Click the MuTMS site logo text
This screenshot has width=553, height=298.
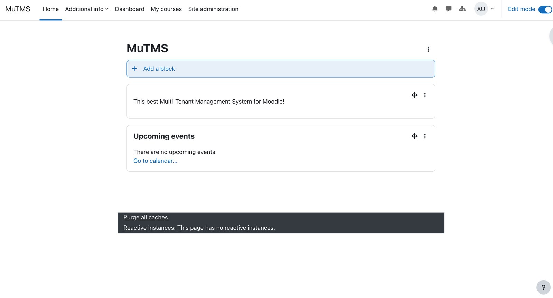18,9
